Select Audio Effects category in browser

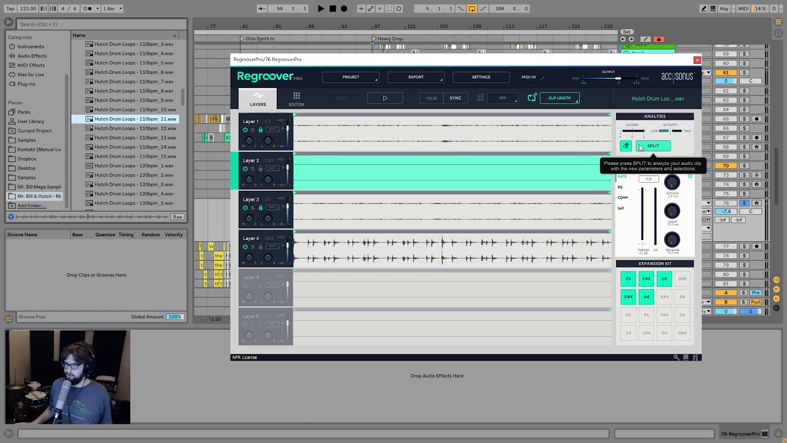tap(32, 56)
